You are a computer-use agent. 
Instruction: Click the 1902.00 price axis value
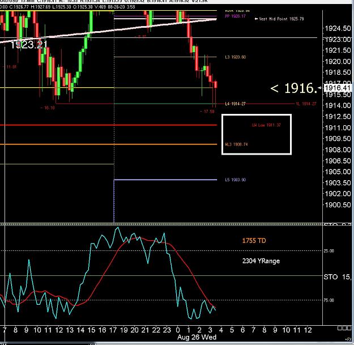338,194
